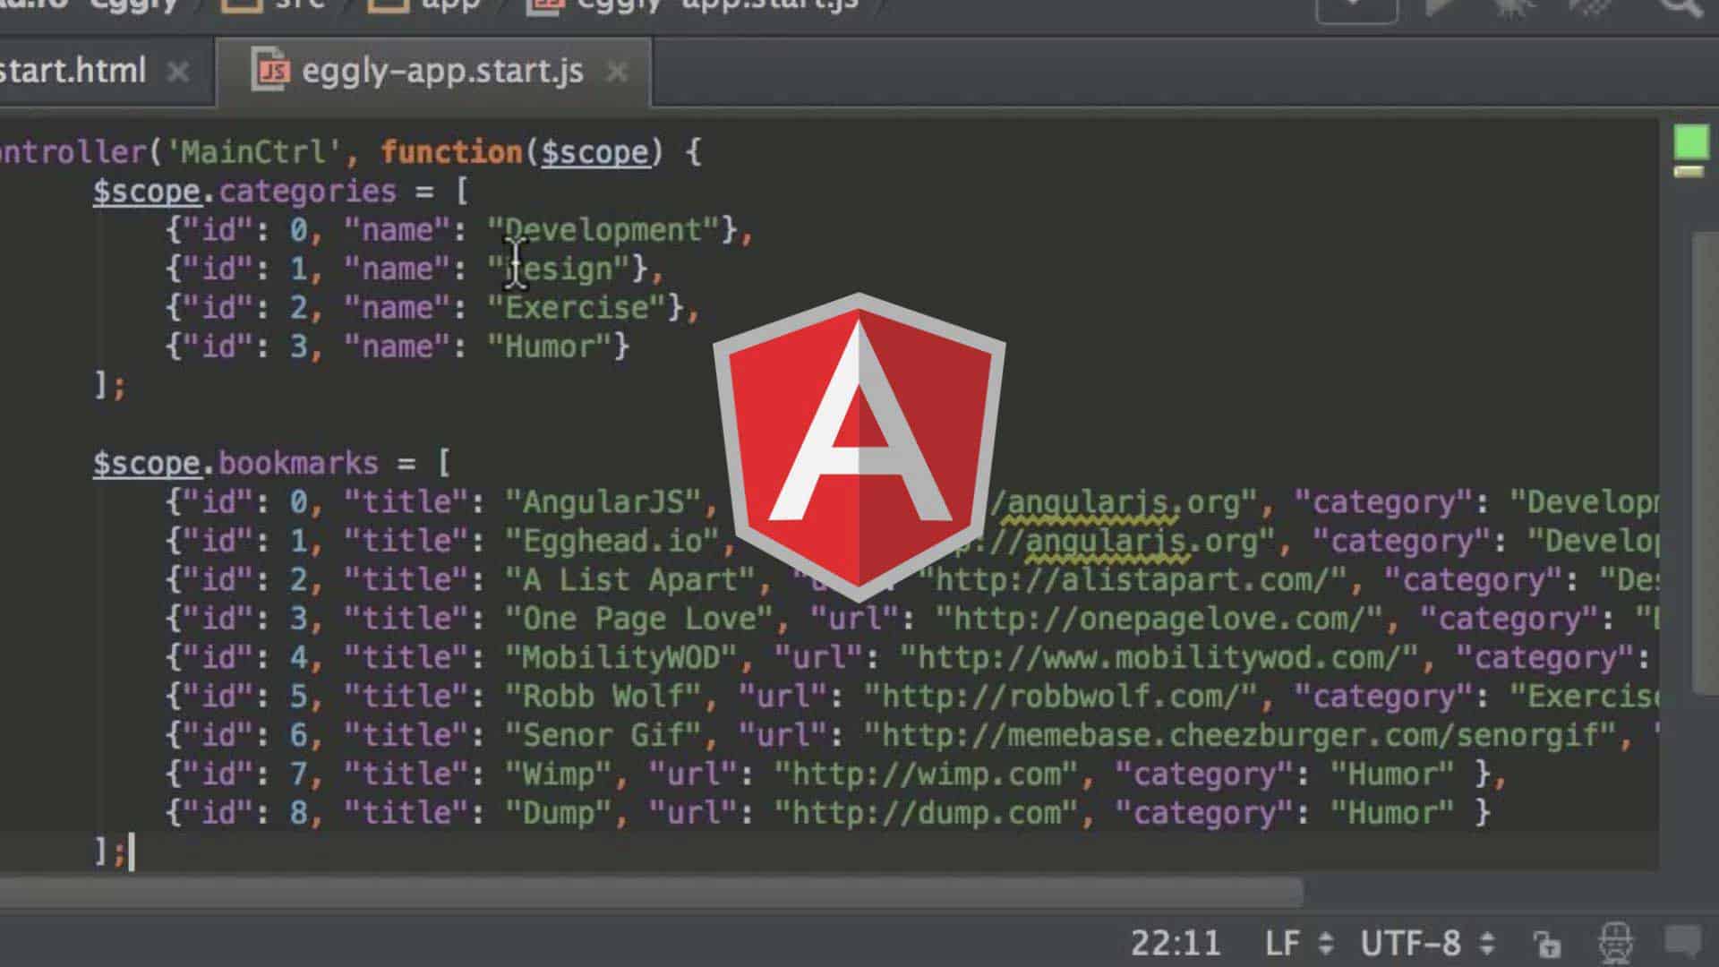Click the JS file icon on eggly-app.start.js tab
This screenshot has width=1719, height=967.
click(x=270, y=70)
